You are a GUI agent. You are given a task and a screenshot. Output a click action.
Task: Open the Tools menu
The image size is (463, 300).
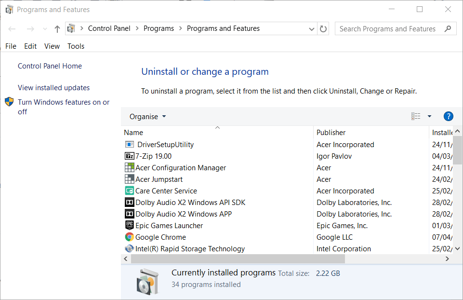click(x=76, y=46)
